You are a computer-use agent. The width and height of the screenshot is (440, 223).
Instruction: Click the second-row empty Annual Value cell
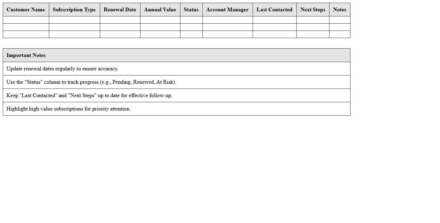[x=160, y=27]
